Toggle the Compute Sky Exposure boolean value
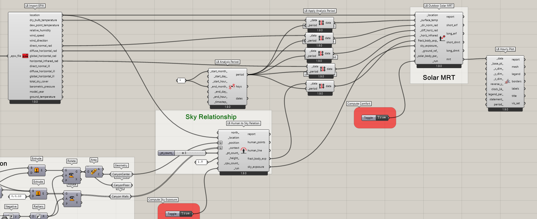This screenshot has height=219, width=537. [x=185, y=214]
